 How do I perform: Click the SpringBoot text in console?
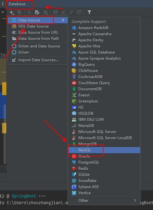pyautogui.click(x=24, y=196)
